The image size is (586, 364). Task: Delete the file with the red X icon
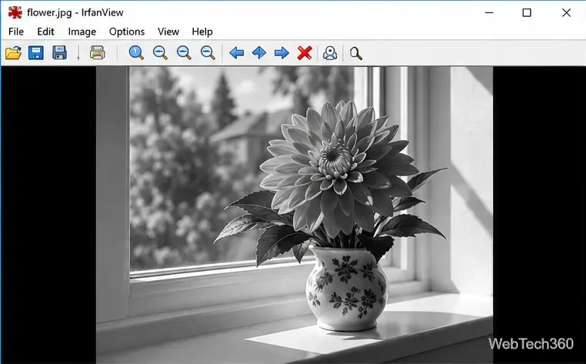coord(305,53)
